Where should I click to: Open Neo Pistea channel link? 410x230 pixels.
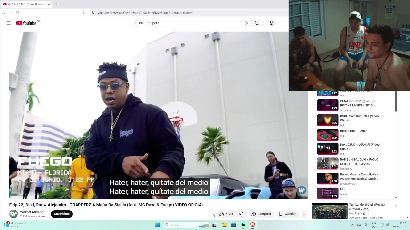click(x=356, y=214)
